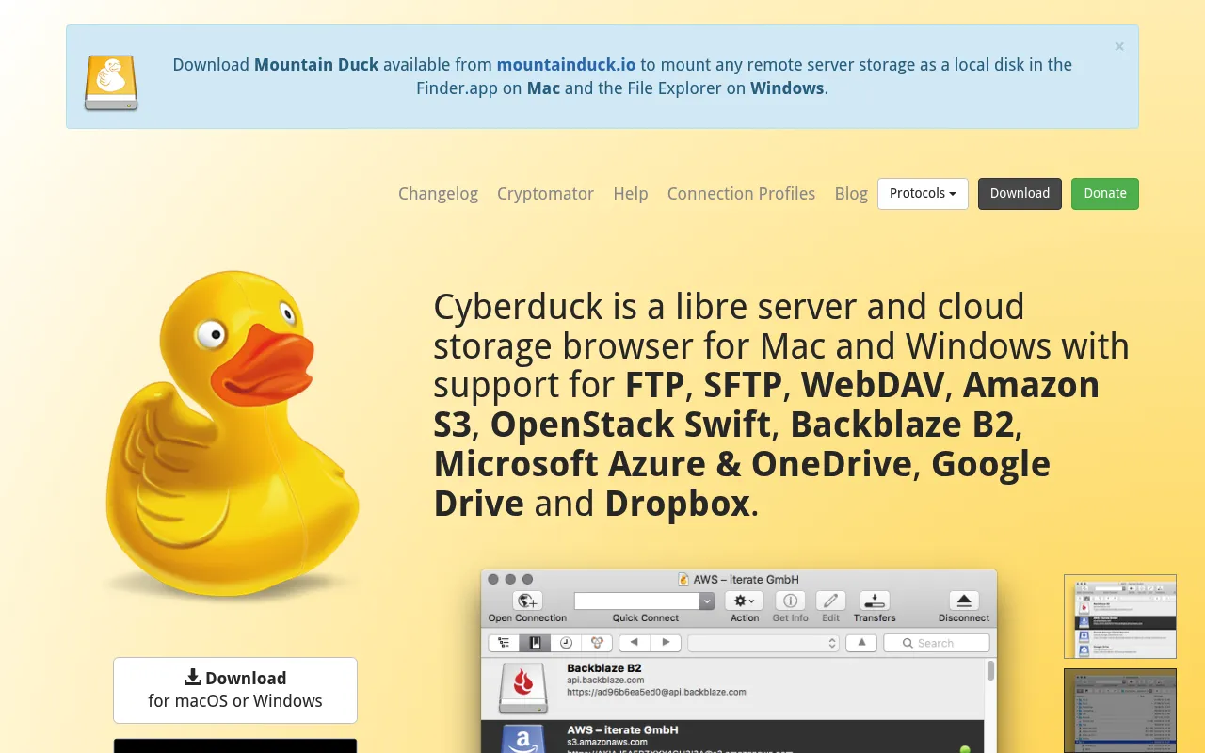Screen dimensions: 1205x753
Task: Click the Quick Connect input field
Action: tap(636, 601)
